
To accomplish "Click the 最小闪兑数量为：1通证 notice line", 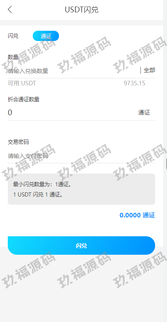I will pos(42,184).
